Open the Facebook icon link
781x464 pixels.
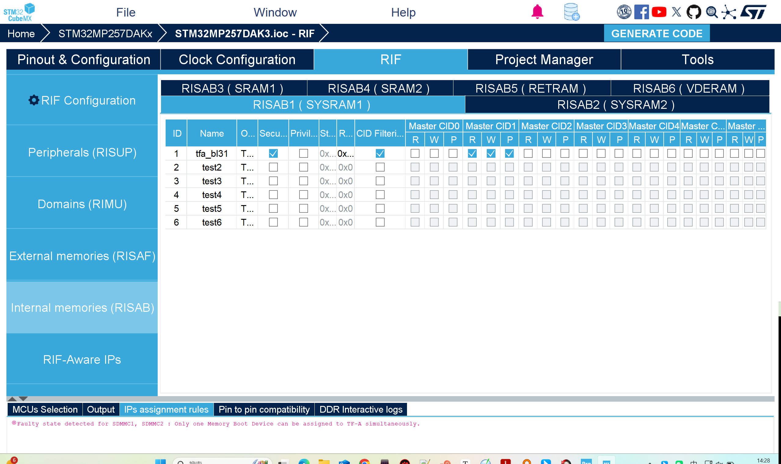tap(641, 12)
